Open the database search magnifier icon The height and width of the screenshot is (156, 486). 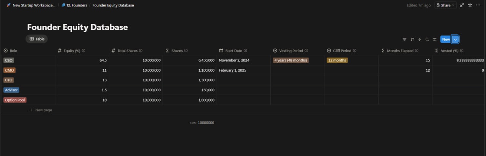pyautogui.click(x=427, y=39)
